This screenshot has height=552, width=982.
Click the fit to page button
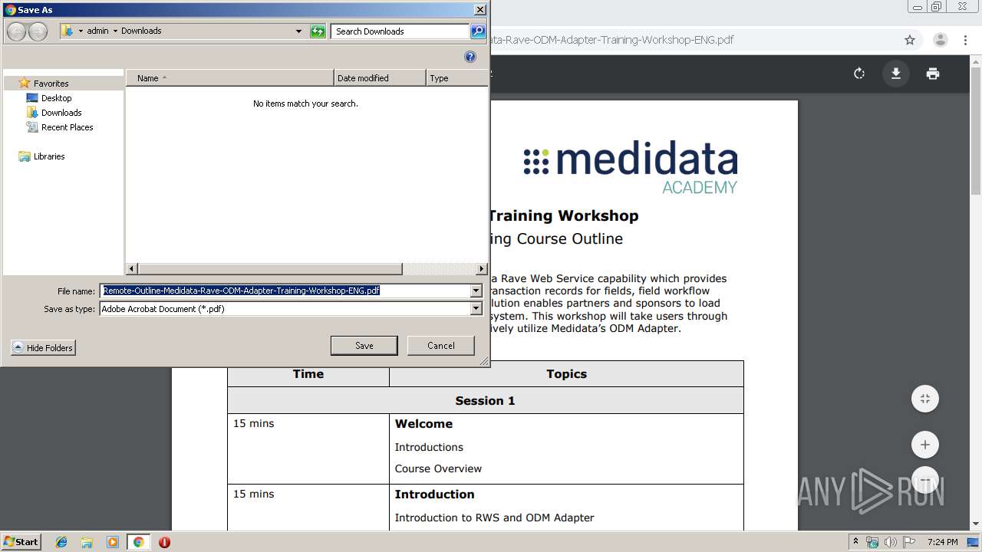[x=925, y=399]
